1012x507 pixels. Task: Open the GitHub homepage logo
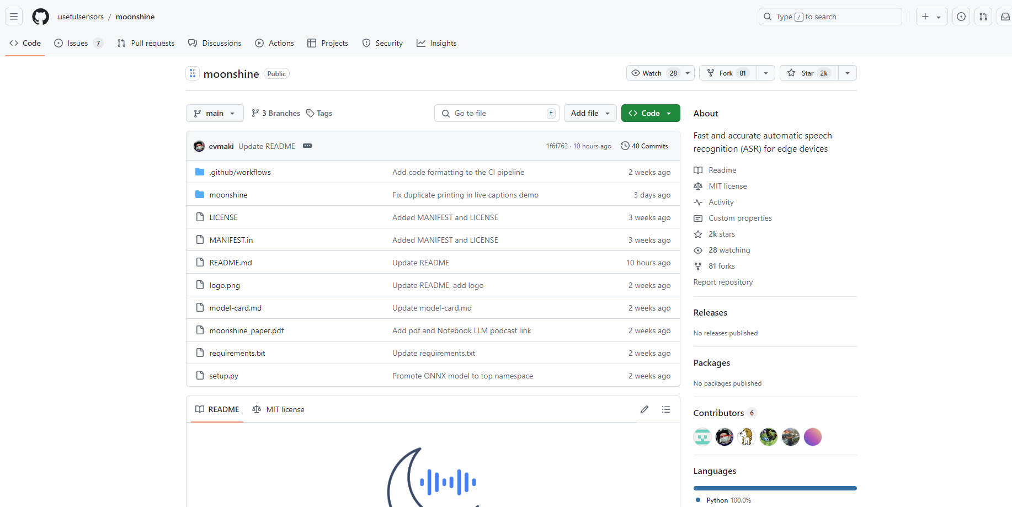[40, 17]
